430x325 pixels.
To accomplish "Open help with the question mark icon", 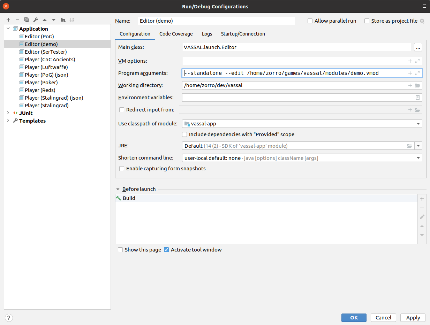I will click(x=8, y=318).
